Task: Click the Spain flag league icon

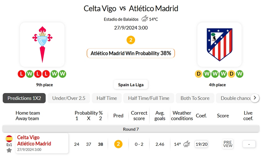Action: click(9, 139)
